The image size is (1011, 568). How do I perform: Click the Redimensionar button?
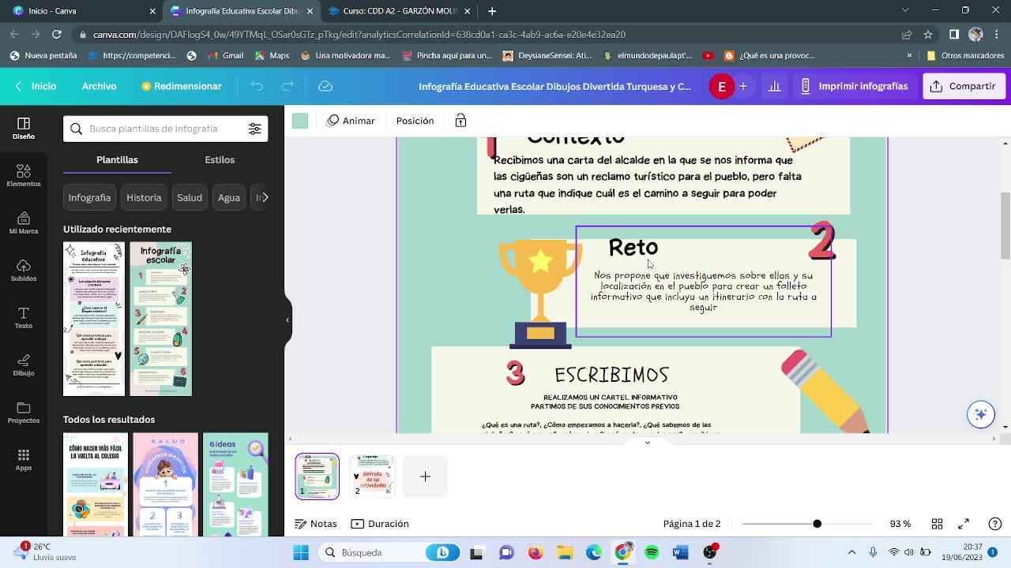181,86
